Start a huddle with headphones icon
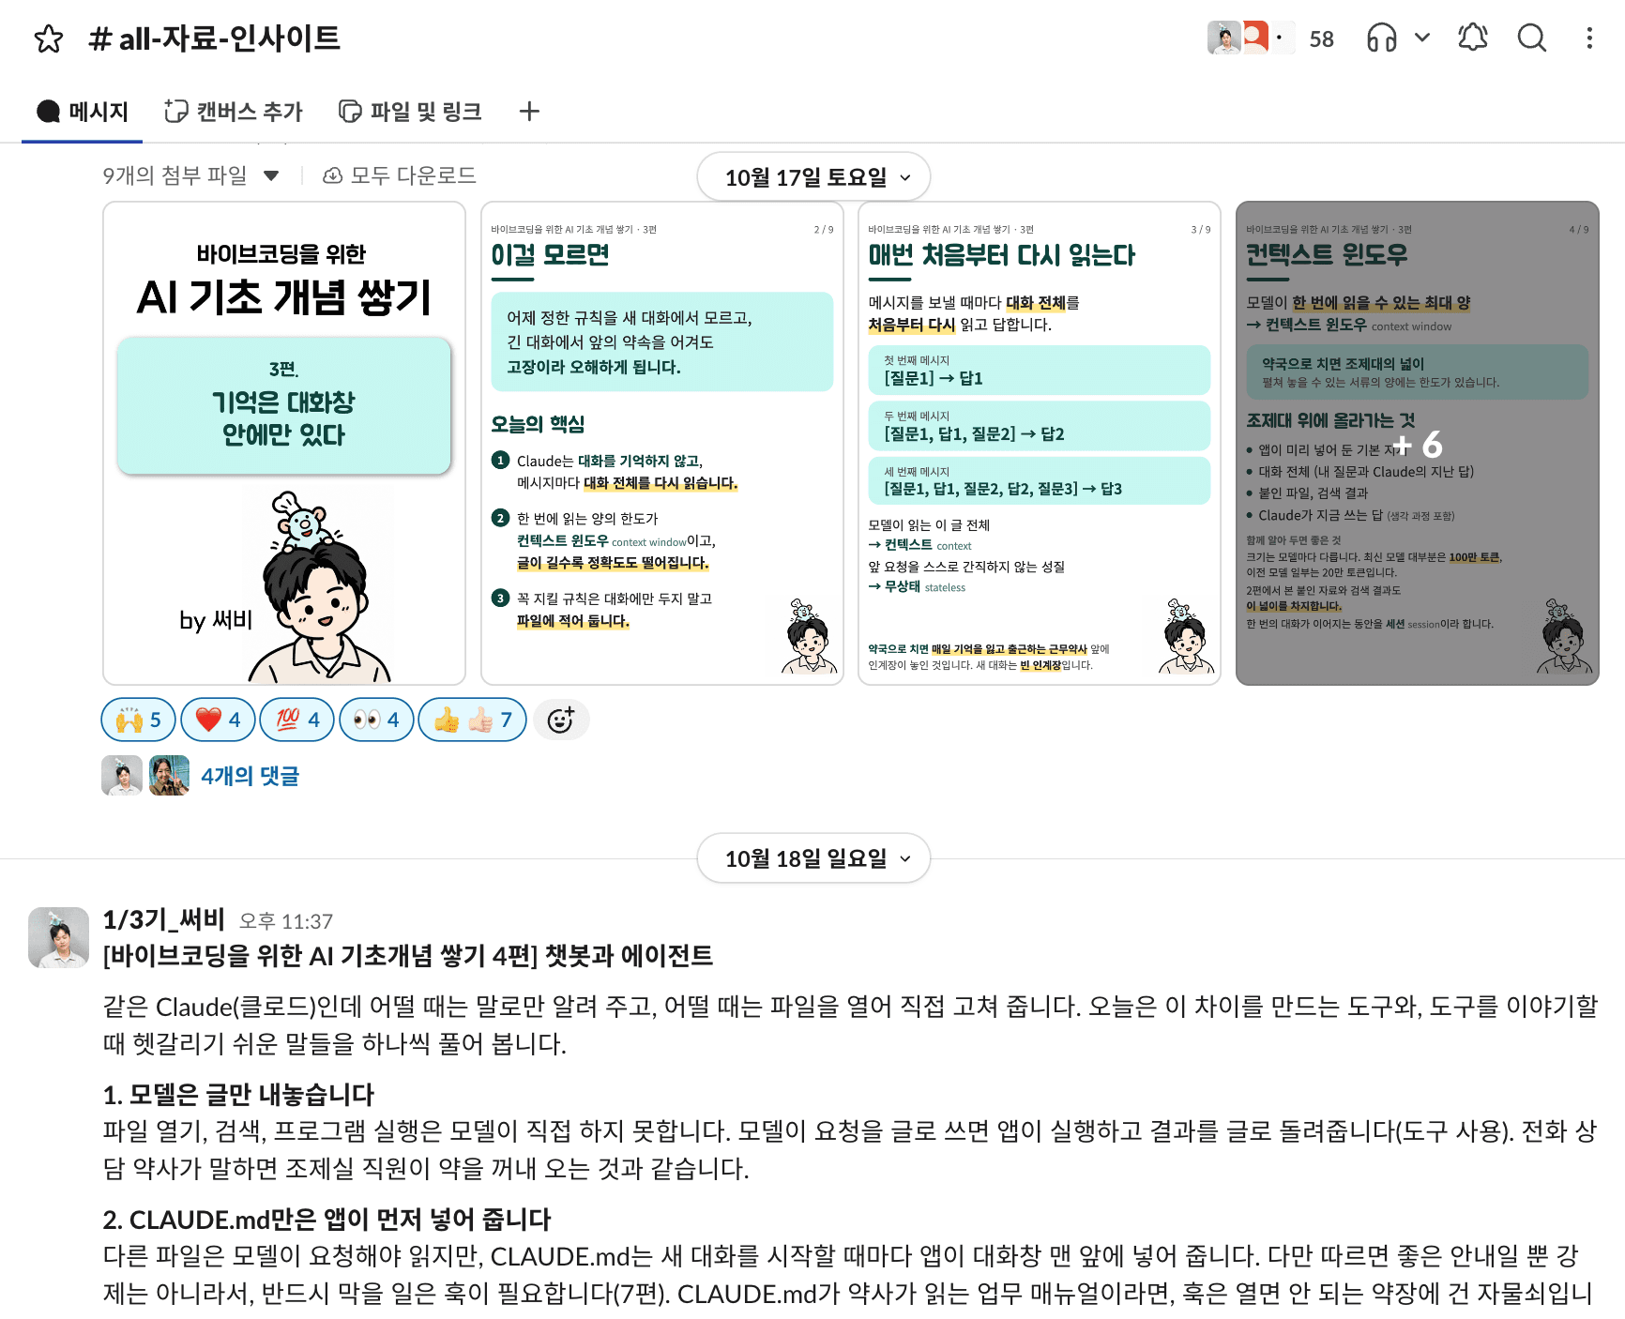The width and height of the screenshot is (1625, 1319). pyautogui.click(x=1381, y=38)
